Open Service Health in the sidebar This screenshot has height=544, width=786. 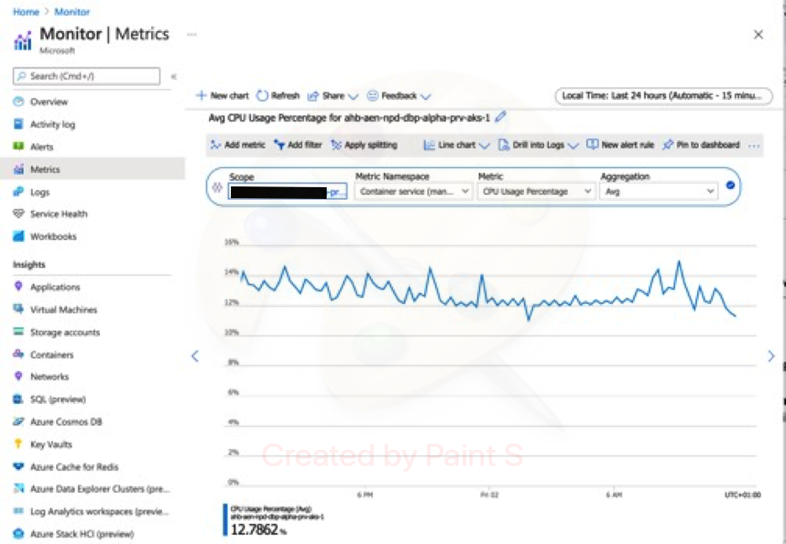(x=59, y=214)
